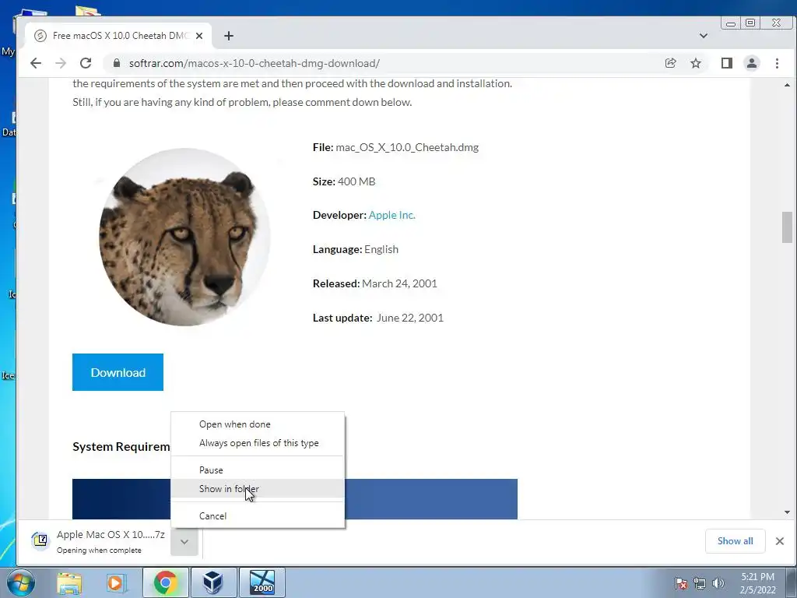Close the Cheetah DMG tab

tap(199, 36)
